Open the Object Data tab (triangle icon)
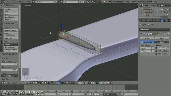Image resolution: width=171 pixels, height=96 pixels. point(165,21)
